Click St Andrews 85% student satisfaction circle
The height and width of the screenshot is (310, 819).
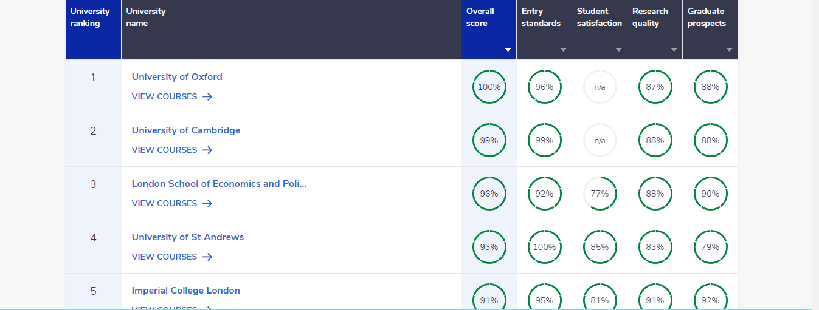[x=600, y=247]
